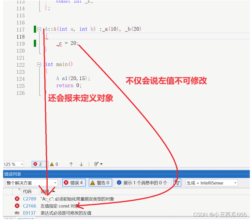Place cursor on the _c = 20; statement
Image resolution: width=251 pixels, height=220 pixels.
(67, 43)
